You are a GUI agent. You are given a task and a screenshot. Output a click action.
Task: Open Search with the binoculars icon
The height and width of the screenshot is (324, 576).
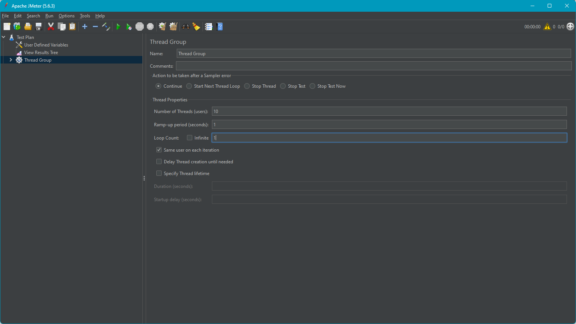click(x=186, y=26)
